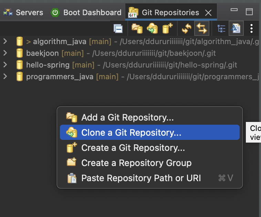Image resolution: width=261 pixels, height=217 pixels.
Task: Select the hello-spring [main] row
Action: pyautogui.click(x=129, y=65)
